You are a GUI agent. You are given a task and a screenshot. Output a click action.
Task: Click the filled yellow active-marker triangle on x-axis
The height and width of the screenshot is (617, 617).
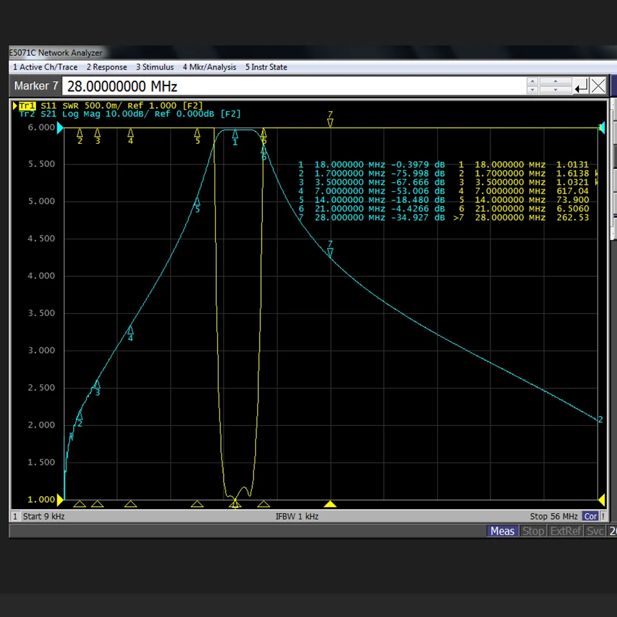coord(330,504)
